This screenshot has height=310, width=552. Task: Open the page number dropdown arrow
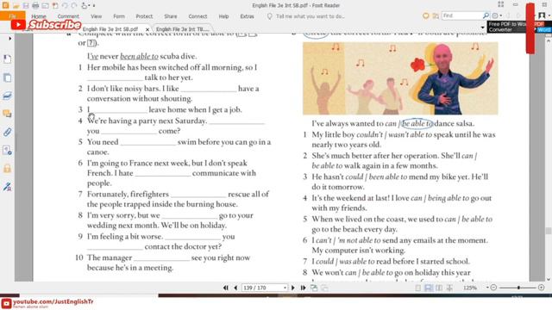coord(285,288)
